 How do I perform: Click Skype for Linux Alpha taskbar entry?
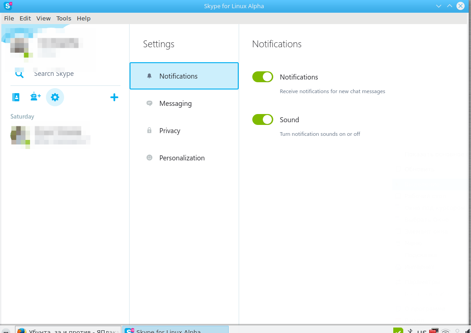click(175, 330)
